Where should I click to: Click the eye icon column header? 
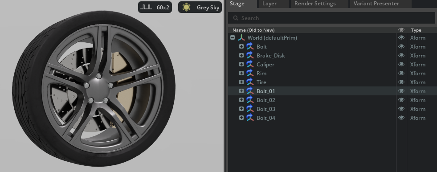401,30
